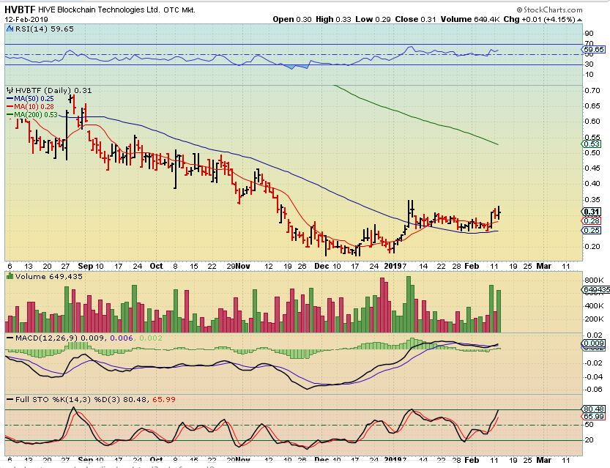The image size is (610, 468).
Task: Click the Close 0.31 value in header
Action: [415, 20]
